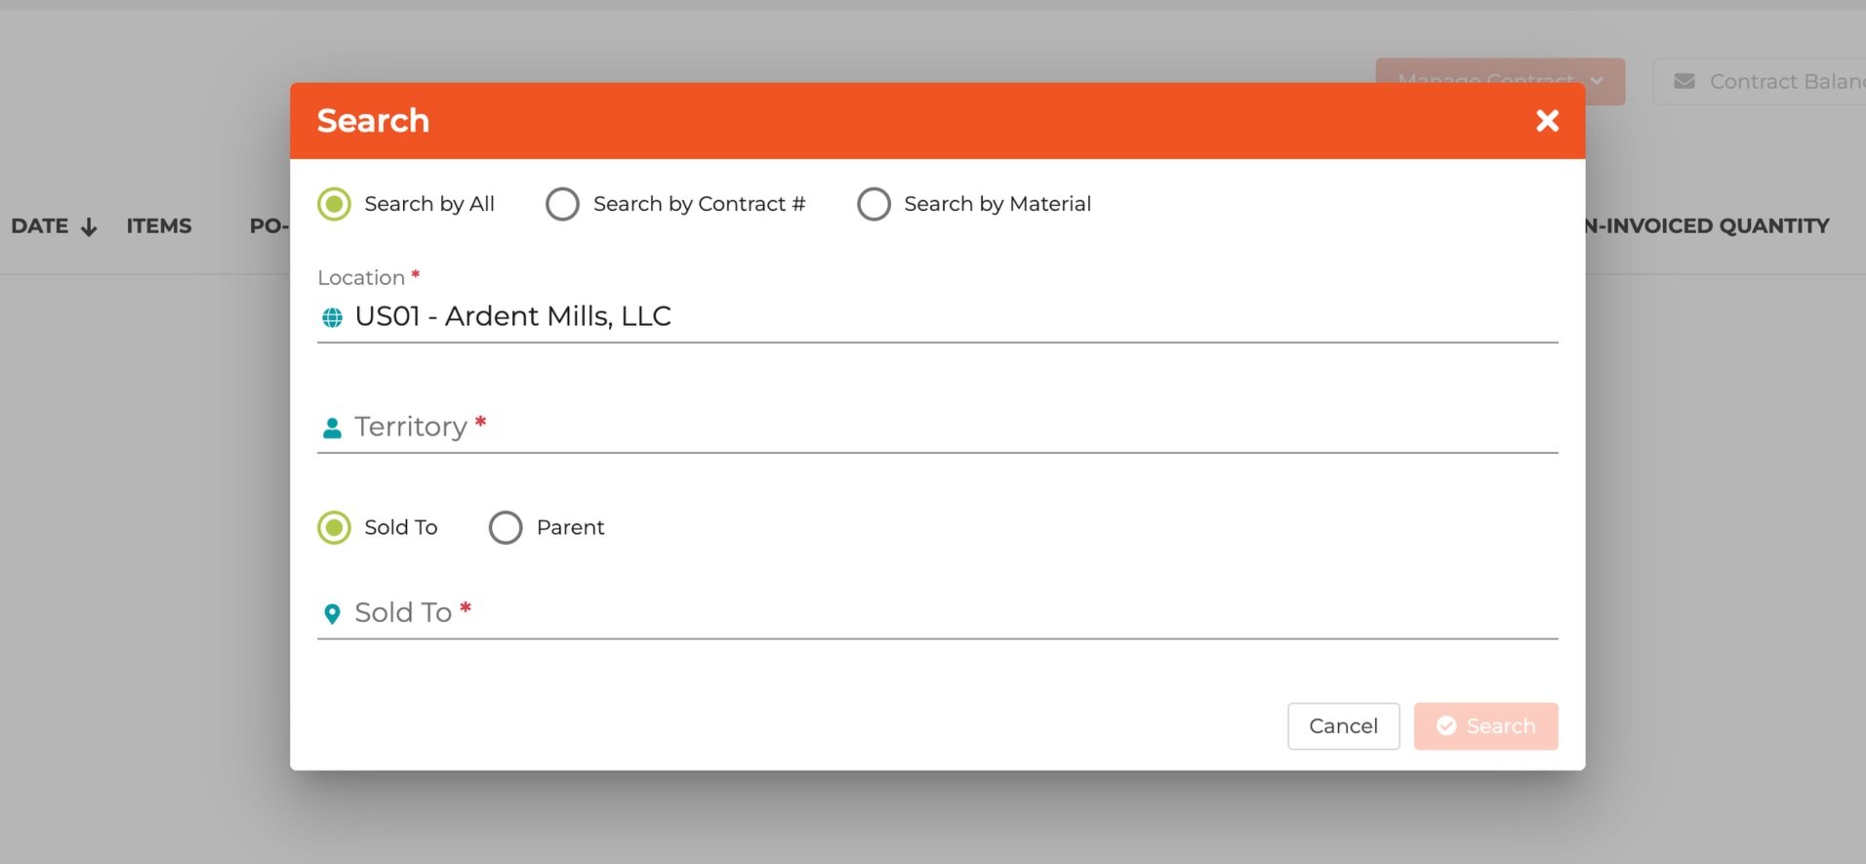
Task: Click the envelope icon on Contract Balance
Action: 1684,81
